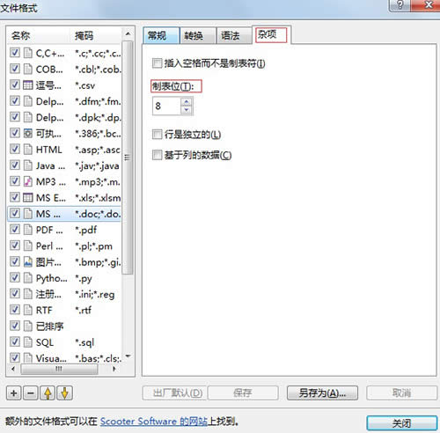Move selected format down with arrow button

point(65,393)
